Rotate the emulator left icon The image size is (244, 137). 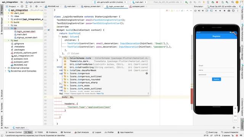point(207,11)
